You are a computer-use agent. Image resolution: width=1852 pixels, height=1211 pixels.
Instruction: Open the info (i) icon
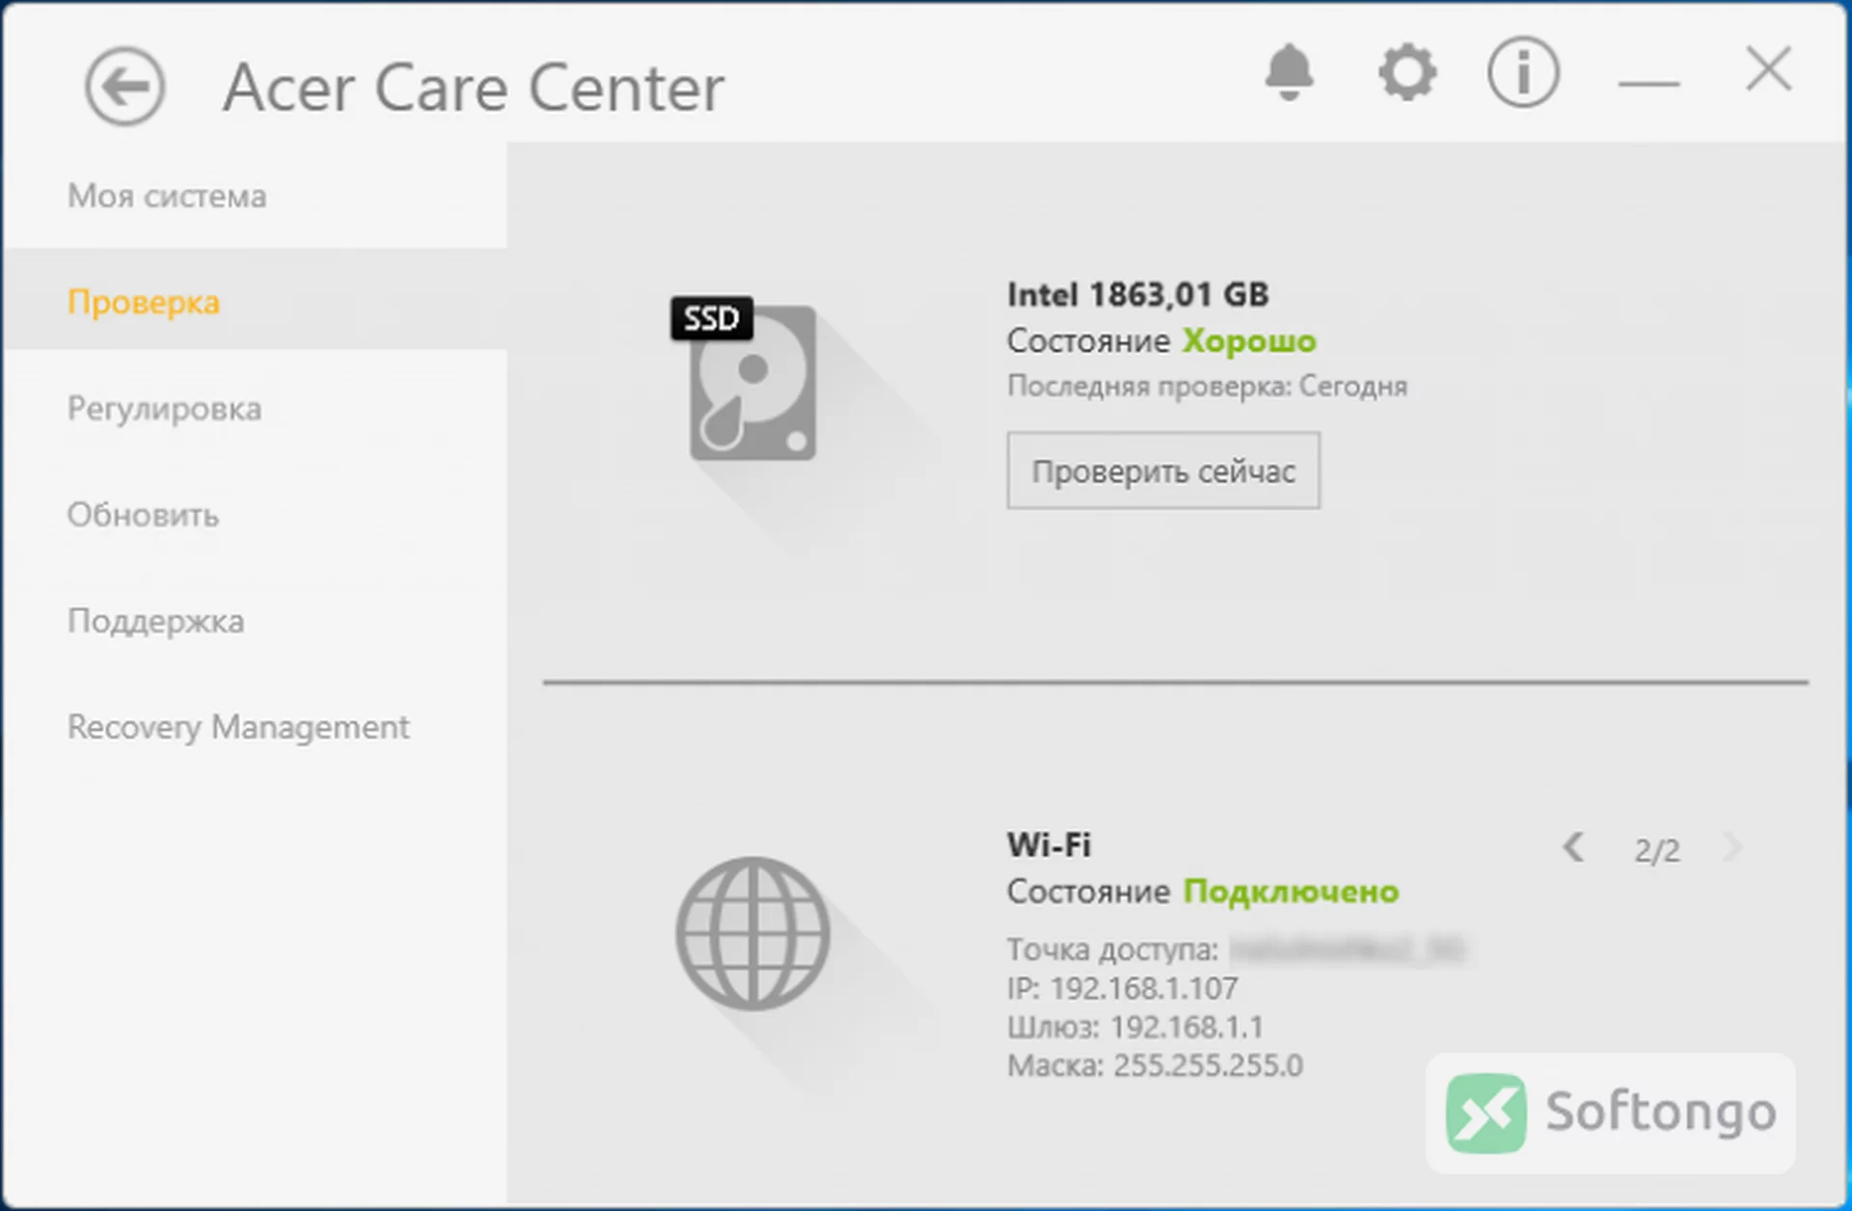point(1523,72)
